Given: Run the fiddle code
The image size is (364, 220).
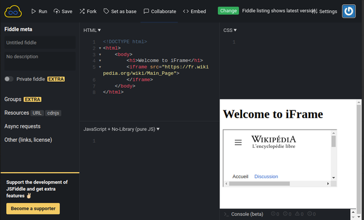Looking at the screenshot, I should point(39,12).
